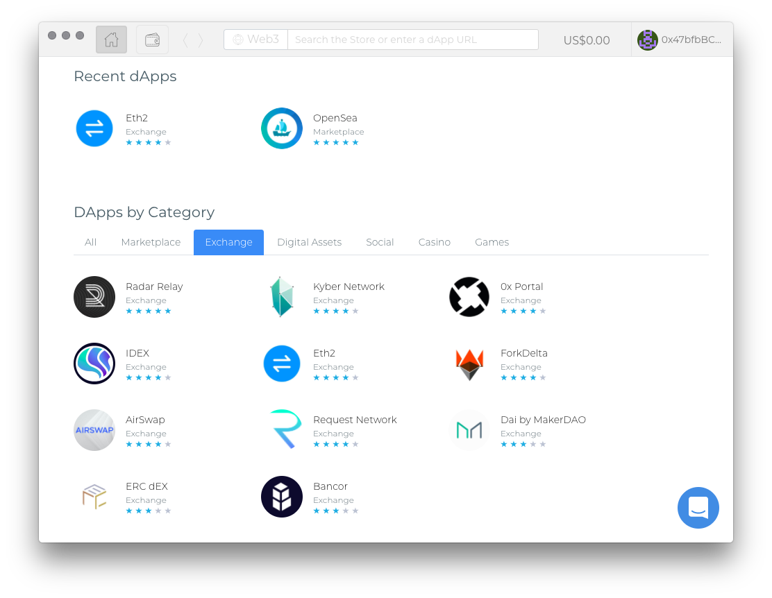
Task: Click the Marketplace label under OpenSea
Action: pos(338,132)
